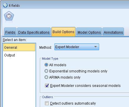Choose ARIMA models only option

(46, 77)
